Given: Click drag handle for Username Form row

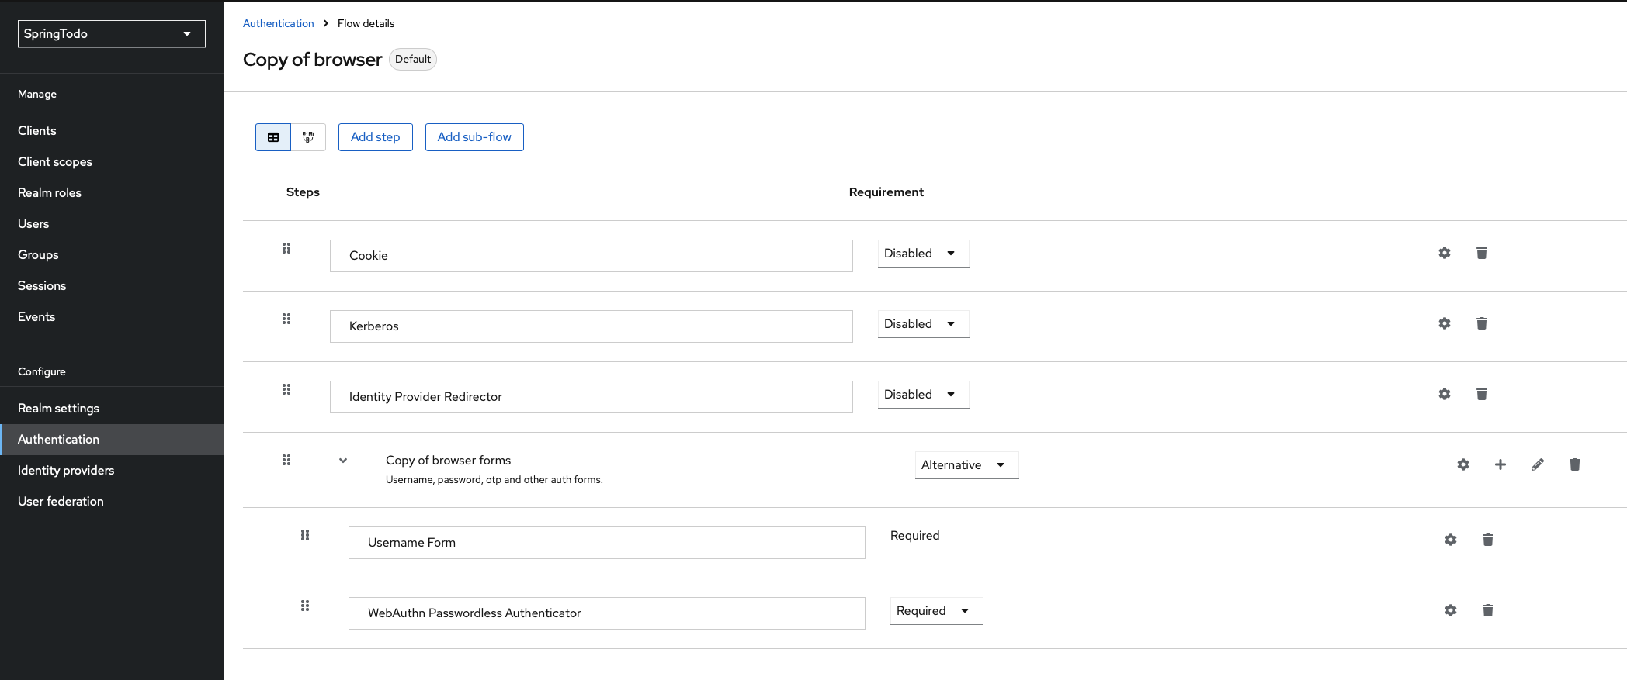Looking at the screenshot, I should coord(305,535).
